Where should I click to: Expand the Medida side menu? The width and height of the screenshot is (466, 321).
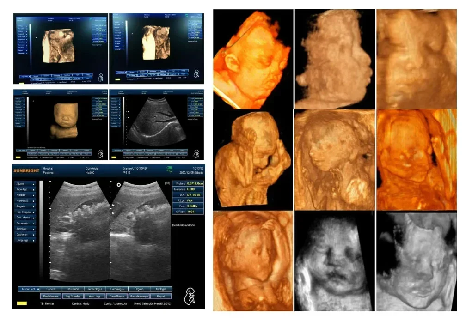pyautogui.click(x=25, y=195)
